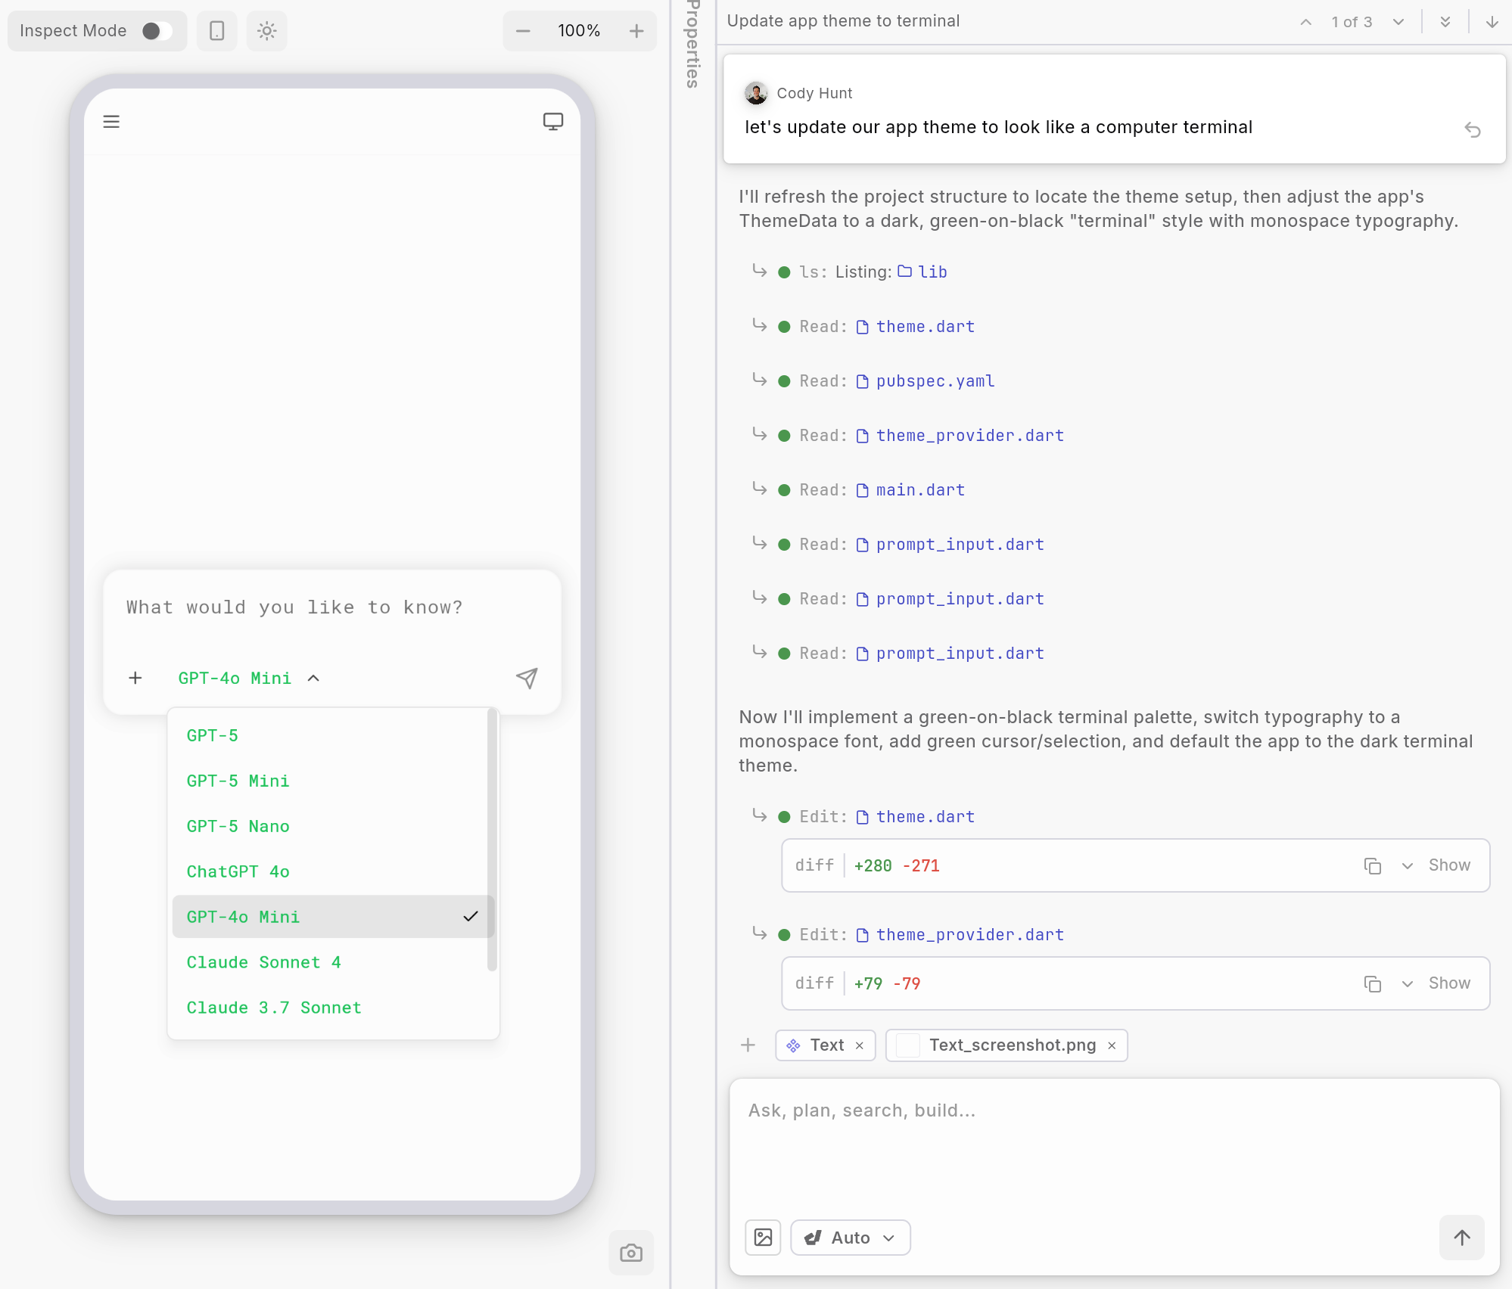Image resolution: width=1512 pixels, height=1289 pixels.
Task: Collapse the GPT-4o Mini model dropdown
Action: [x=250, y=679]
